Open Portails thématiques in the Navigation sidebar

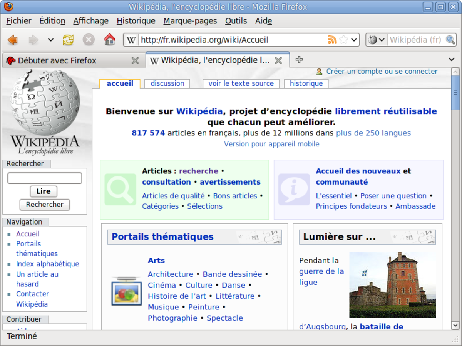(37, 249)
